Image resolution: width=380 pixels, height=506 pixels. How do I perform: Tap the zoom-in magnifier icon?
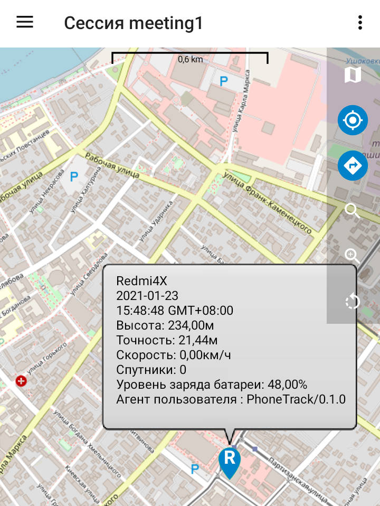point(352,256)
